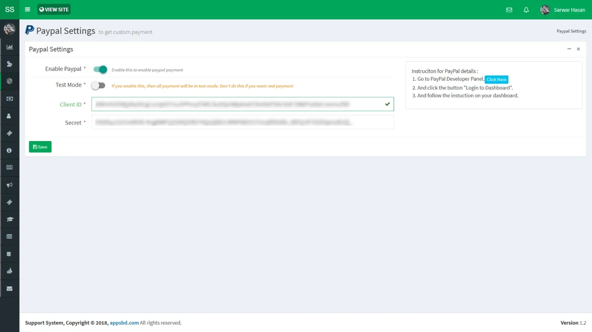Open the graduation cap sidebar icon
The image size is (592, 332).
[9, 220]
